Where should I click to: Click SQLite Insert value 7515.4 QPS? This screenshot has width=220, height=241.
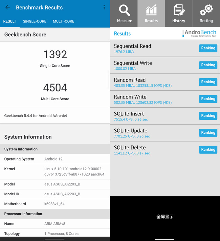point(131,119)
